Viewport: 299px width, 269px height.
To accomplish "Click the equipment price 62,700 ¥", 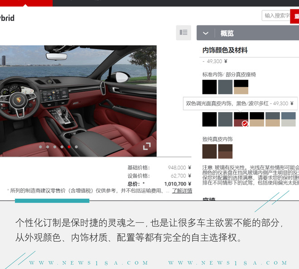I will [181, 176].
